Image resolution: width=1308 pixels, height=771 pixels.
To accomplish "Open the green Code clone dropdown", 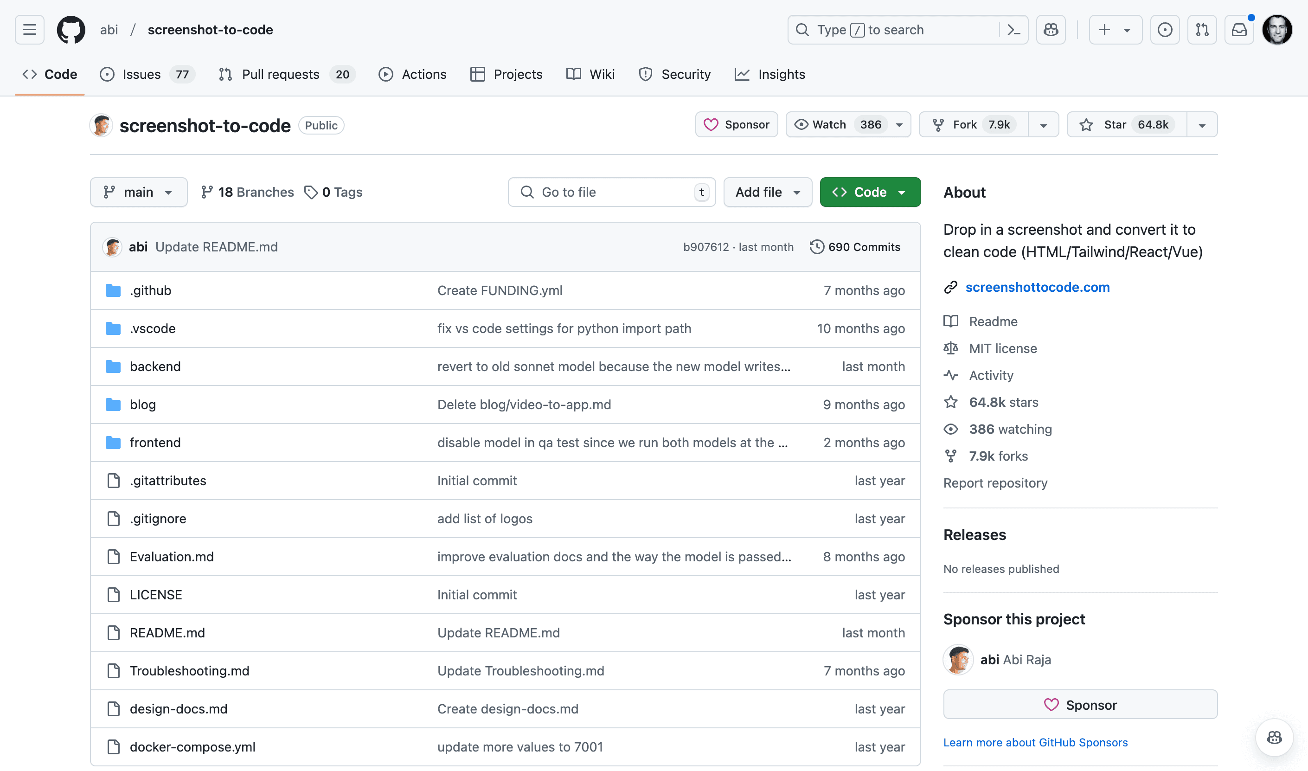I will [x=870, y=192].
